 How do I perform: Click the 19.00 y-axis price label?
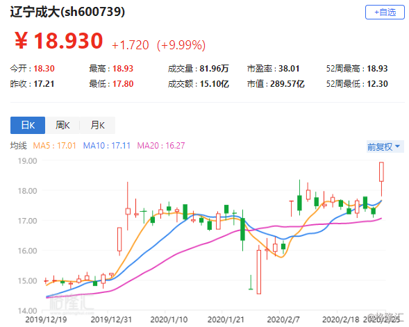27,161
